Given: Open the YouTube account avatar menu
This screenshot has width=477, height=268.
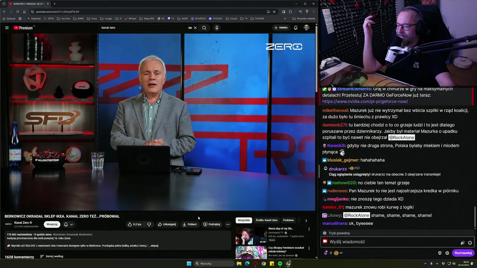Looking at the screenshot, I should (306, 28).
